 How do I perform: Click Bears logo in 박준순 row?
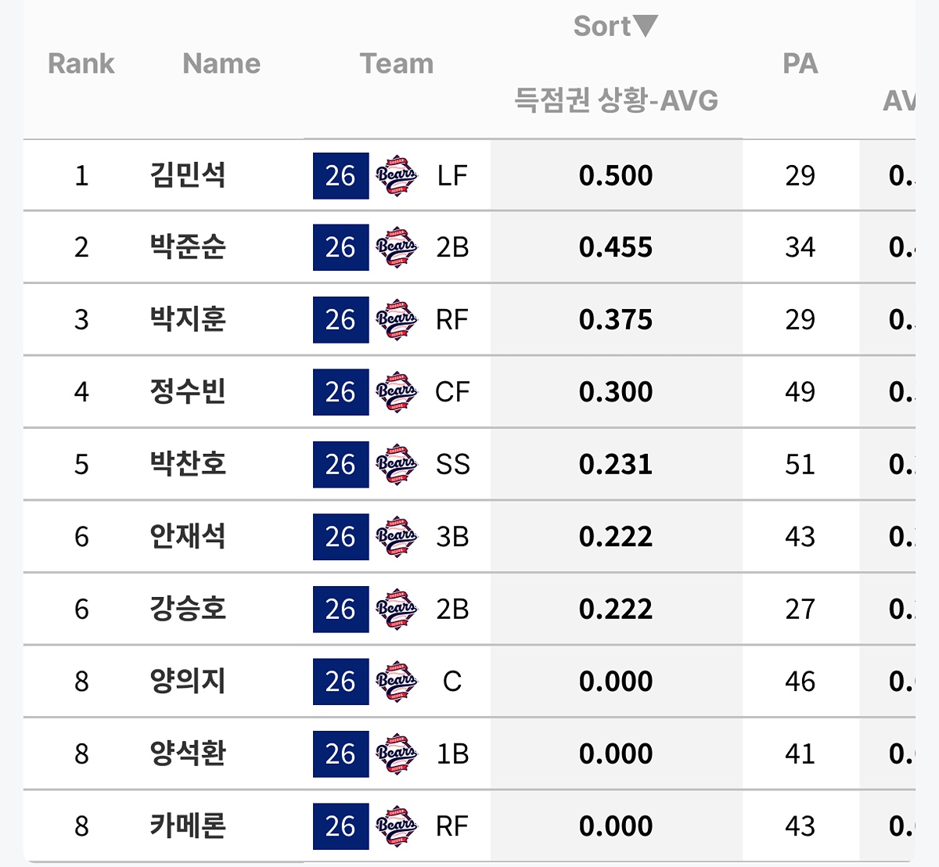397,248
